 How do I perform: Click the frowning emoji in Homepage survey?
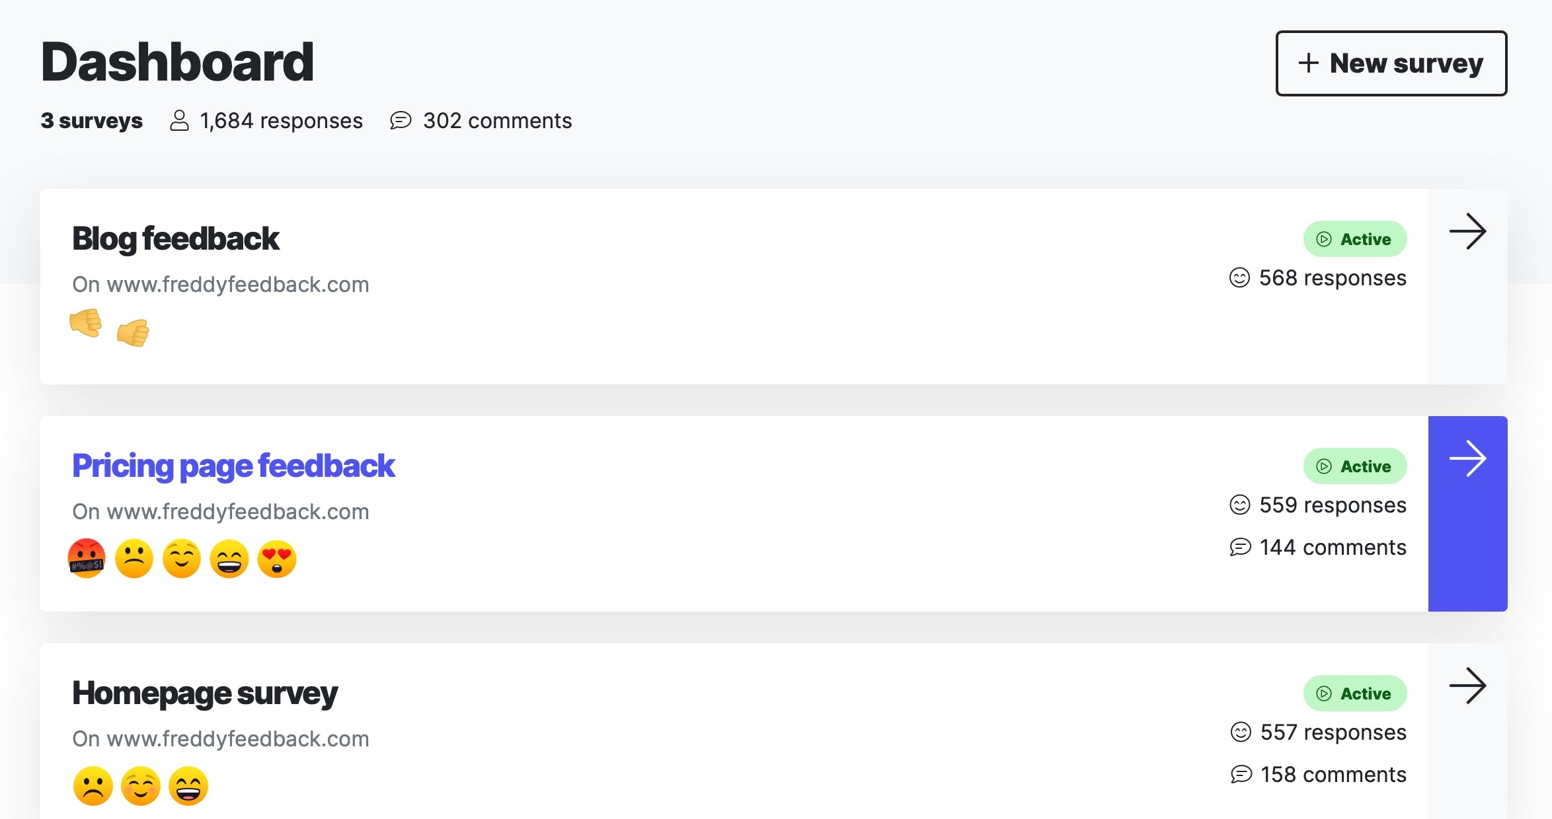point(93,786)
